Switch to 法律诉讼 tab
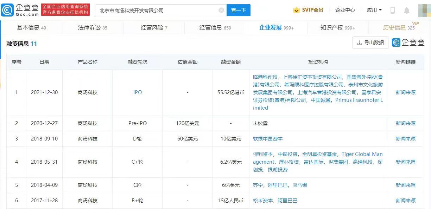431x209 pixels. tap(93, 28)
